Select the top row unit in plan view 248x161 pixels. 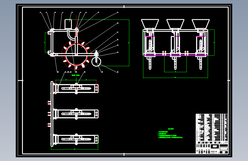[76, 89]
